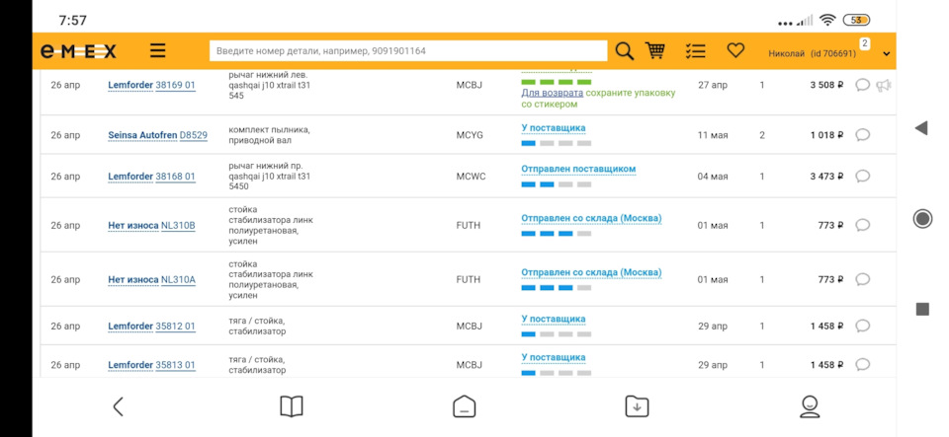Open part link NL310A

point(178,280)
